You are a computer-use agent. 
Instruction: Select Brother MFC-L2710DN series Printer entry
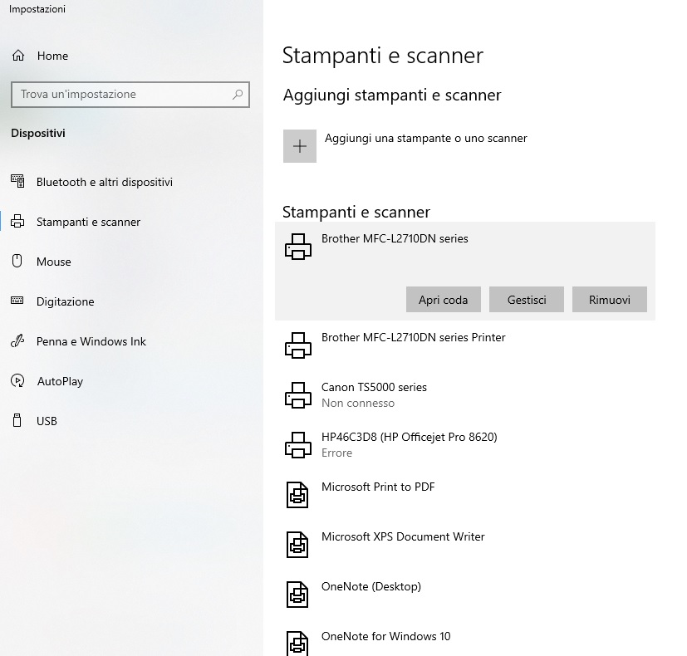465,346
